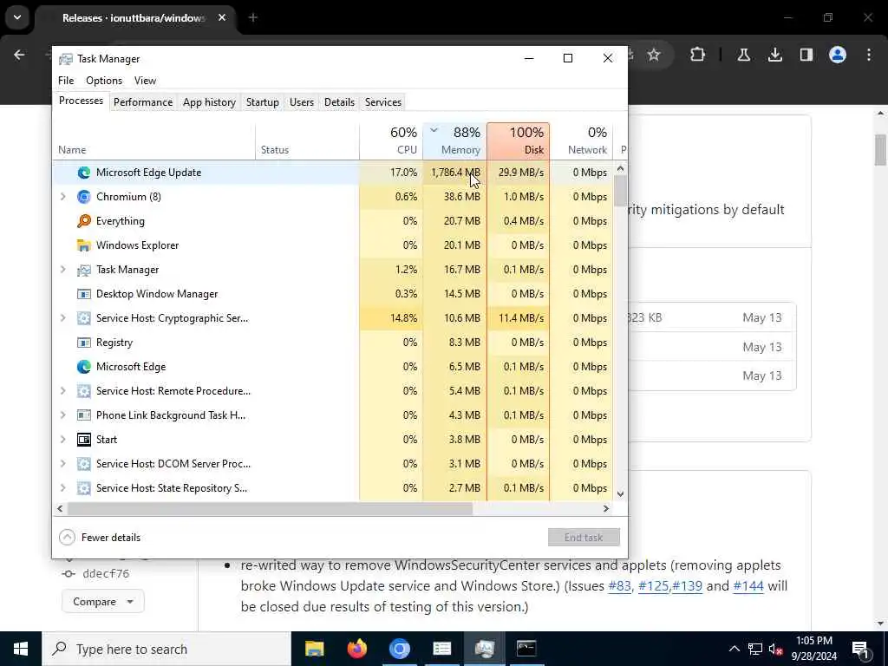Expand the Start process row
This screenshot has height=666, width=888.
click(62, 440)
